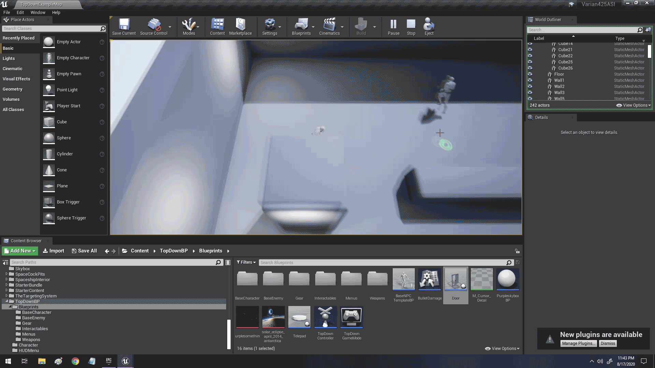
Task: Toggle visibility of Wall1 actor
Action: tap(530, 80)
